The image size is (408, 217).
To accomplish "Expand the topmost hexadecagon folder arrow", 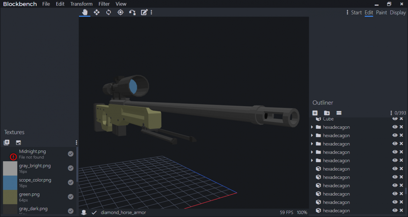I will pyautogui.click(x=312, y=127).
